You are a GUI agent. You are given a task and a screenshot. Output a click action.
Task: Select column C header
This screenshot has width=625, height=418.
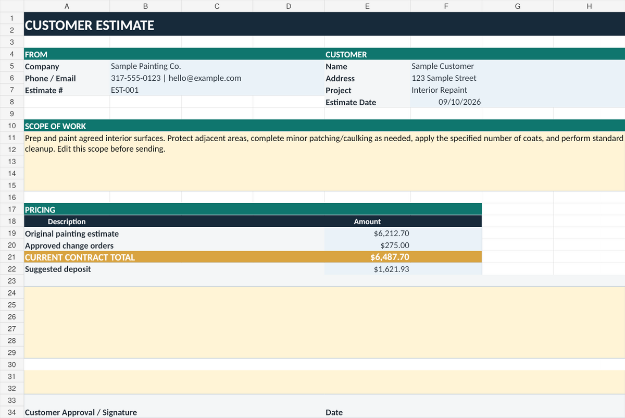217,6
